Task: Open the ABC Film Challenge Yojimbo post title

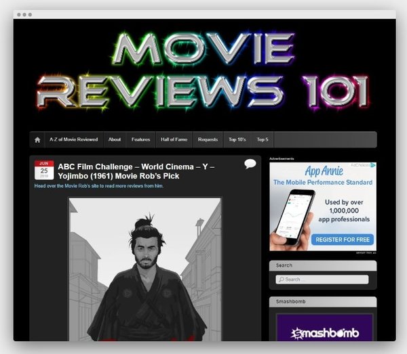Action: click(136, 171)
